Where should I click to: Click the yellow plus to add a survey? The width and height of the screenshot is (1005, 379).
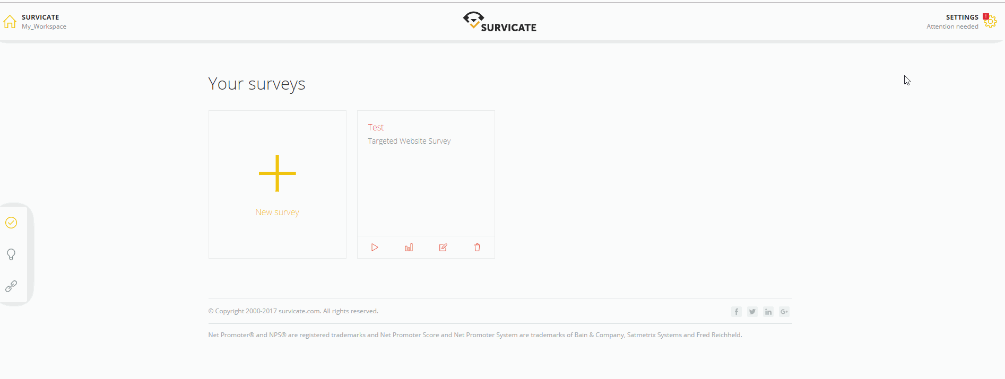click(277, 173)
